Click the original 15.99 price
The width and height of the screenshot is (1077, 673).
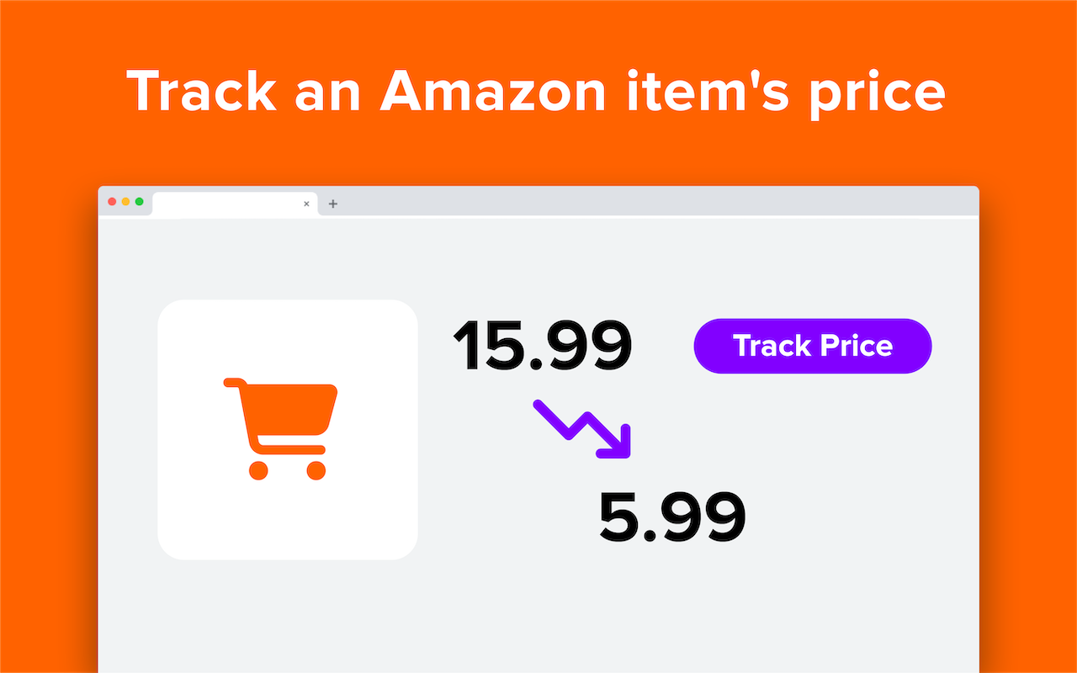[x=543, y=346]
